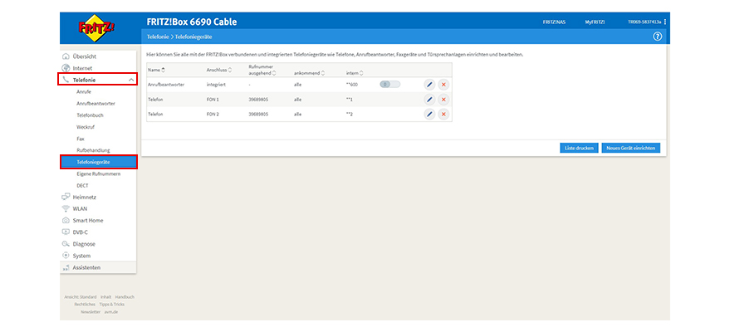Edit the FON 2 Telefon entry

pyautogui.click(x=429, y=114)
